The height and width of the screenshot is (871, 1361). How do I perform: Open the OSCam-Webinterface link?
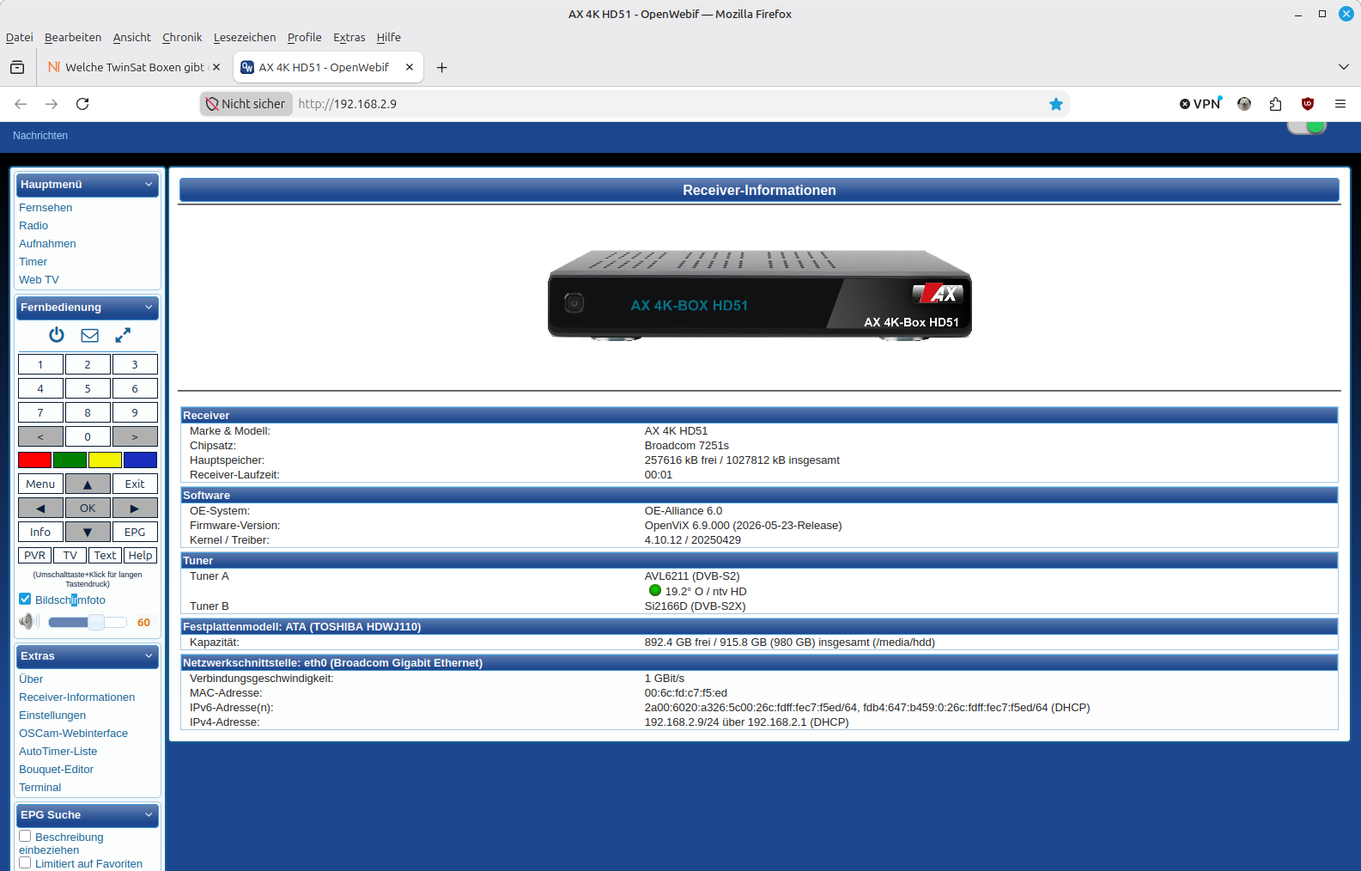coord(73,734)
